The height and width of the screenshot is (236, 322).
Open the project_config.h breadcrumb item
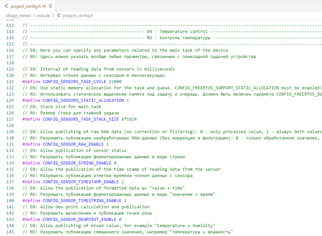pyautogui.click(x=78, y=15)
